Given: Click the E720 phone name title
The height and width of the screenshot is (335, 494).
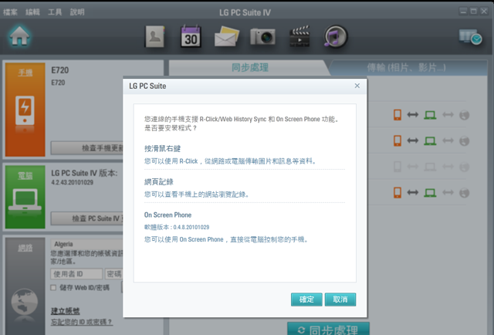Looking at the screenshot, I should coord(60,70).
